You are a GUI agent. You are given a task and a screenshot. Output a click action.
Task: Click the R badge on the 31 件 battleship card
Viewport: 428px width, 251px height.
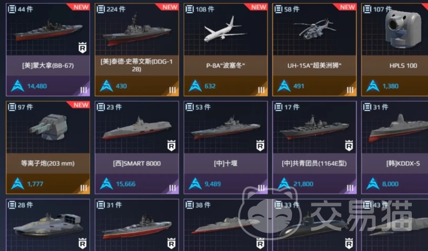pos(171,243)
